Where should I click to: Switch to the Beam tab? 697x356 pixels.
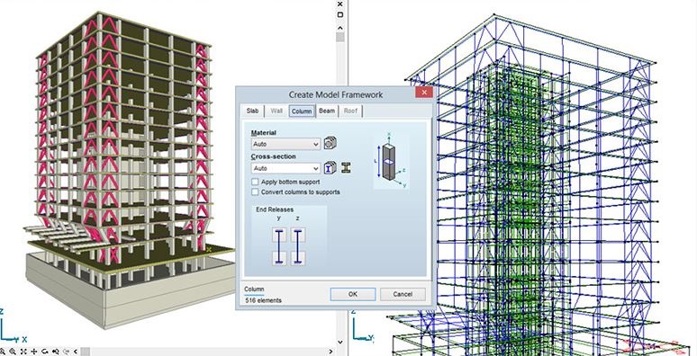pyautogui.click(x=327, y=111)
